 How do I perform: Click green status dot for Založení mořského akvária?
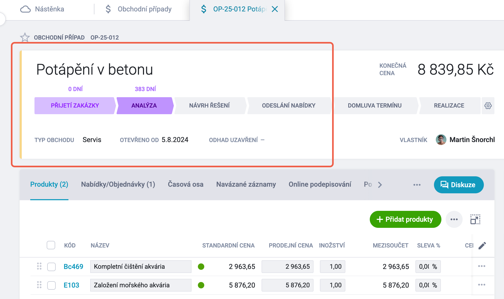tap(201, 285)
